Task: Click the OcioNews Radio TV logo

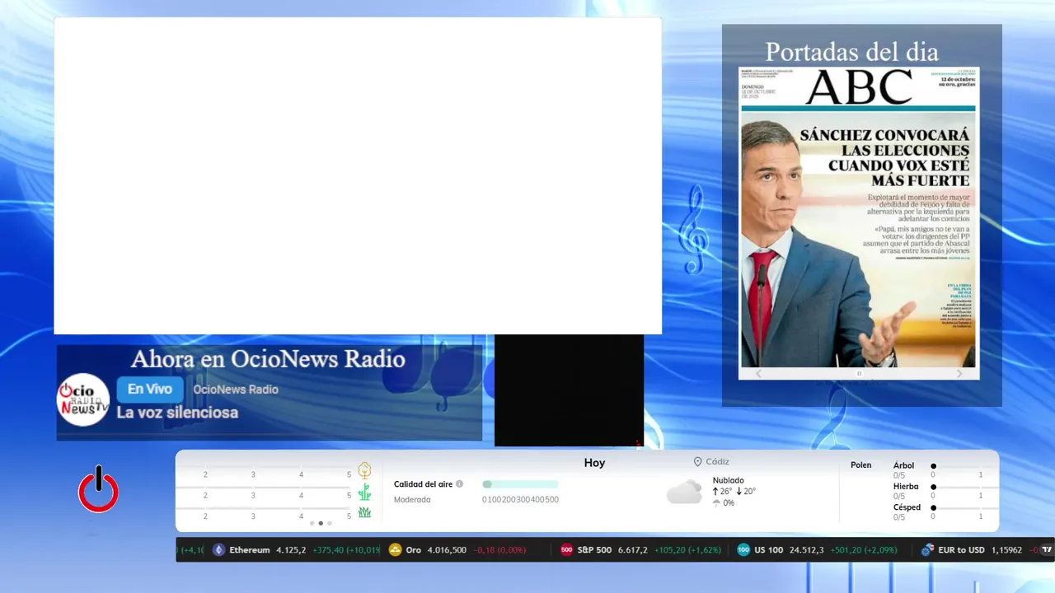Action: (x=83, y=399)
